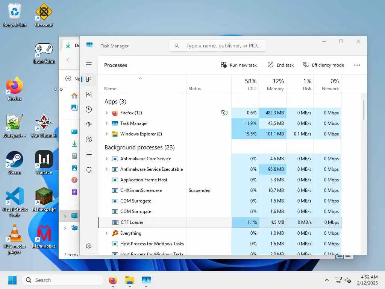Click Run new task button
The width and height of the screenshot is (385, 289).
point(239,65)
